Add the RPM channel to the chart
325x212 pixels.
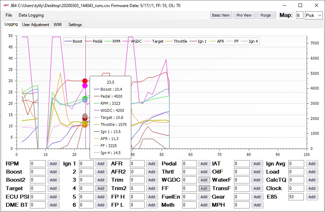coord(53,164)
